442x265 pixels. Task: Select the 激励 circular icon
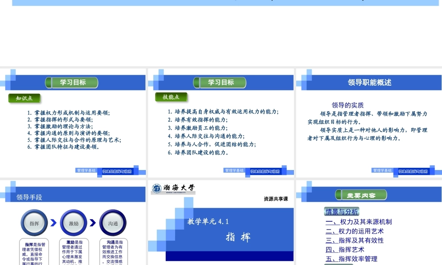73,223
